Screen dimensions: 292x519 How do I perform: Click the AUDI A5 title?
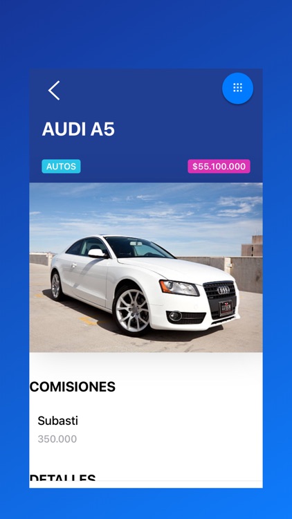78,129
